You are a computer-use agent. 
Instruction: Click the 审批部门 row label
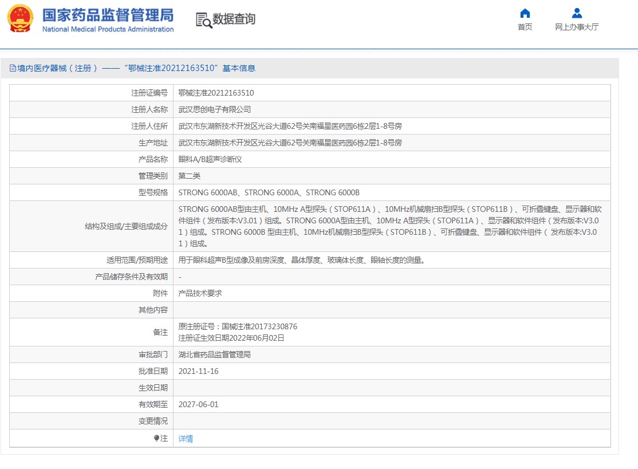point(153,354)
